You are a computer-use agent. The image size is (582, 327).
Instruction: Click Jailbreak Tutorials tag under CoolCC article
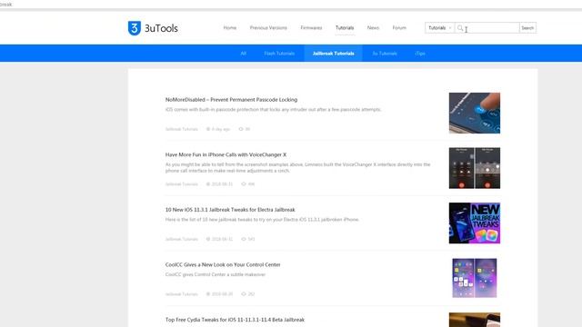click(182, 294)
